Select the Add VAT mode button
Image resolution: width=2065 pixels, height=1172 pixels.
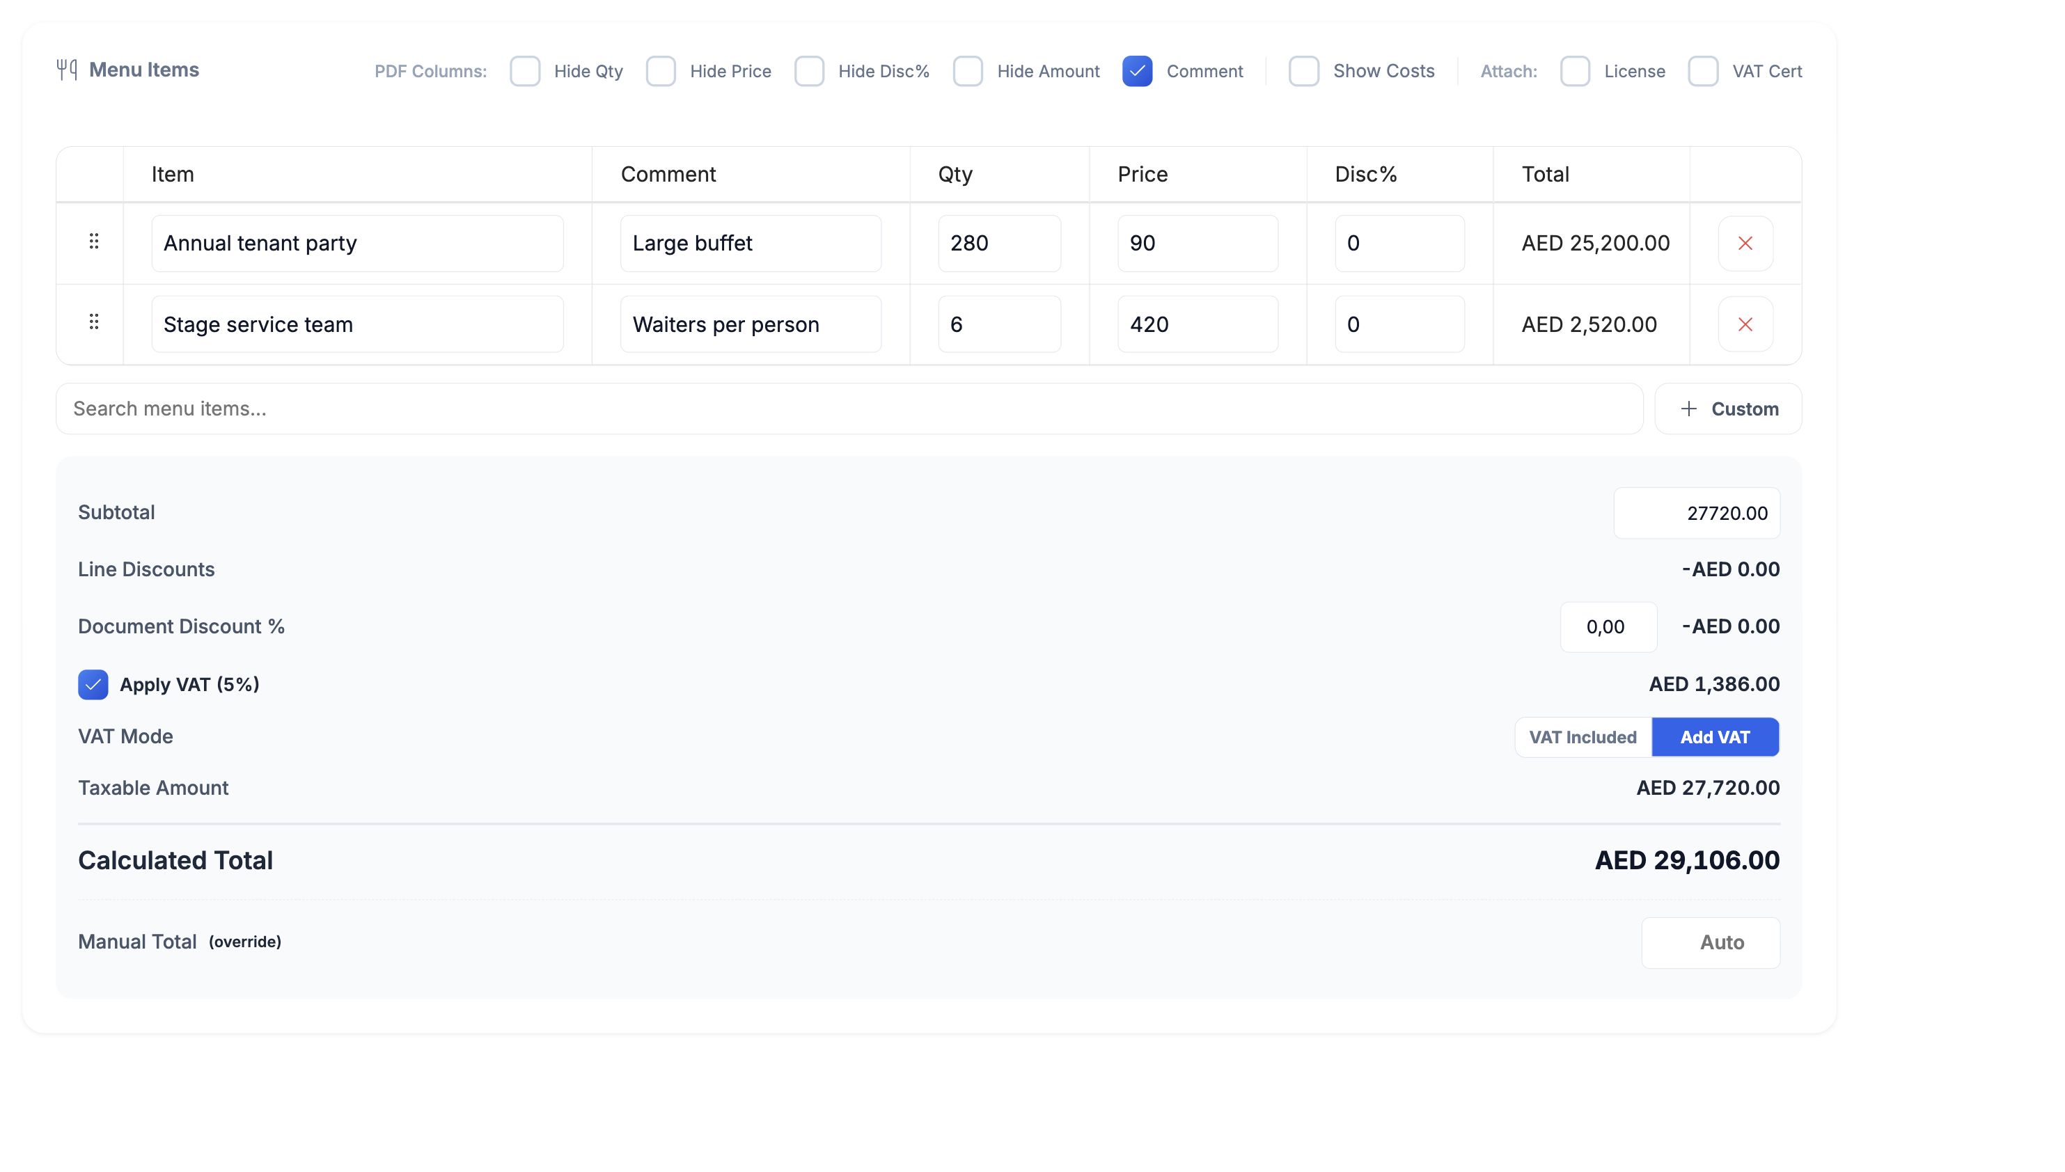tap(1715, 737)
